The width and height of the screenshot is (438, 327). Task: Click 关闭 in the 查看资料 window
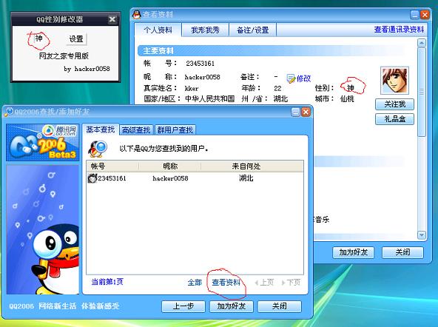(402, 252)
